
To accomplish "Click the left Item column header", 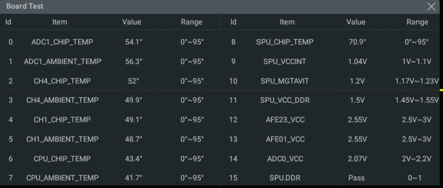I will pyautogui.click(x=60, y=22).
